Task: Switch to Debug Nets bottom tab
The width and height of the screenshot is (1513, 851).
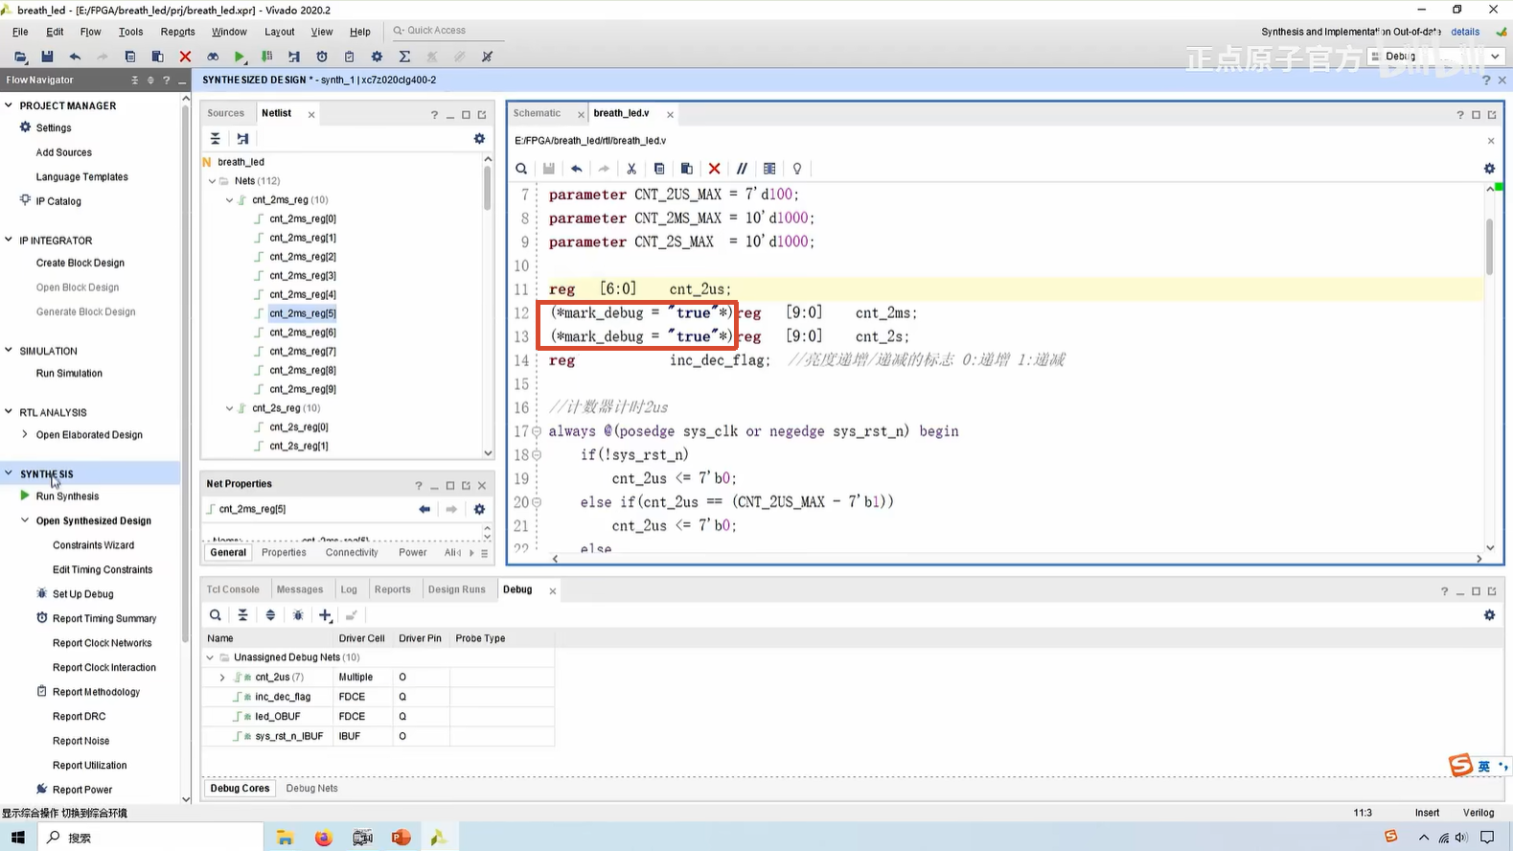Action: pyautogui.click(x=311, y=788)
